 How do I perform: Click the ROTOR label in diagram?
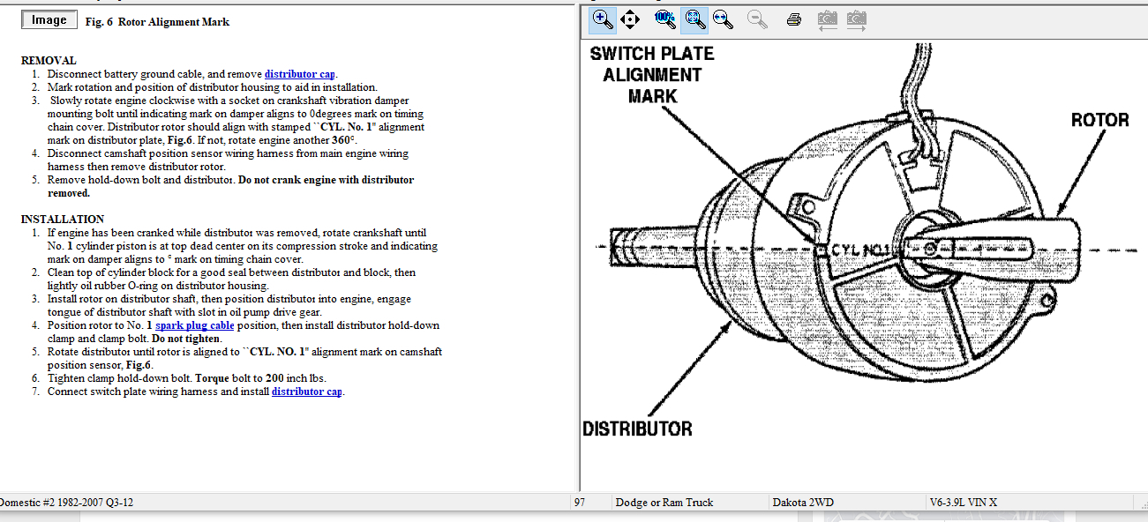pos(1099,119)
